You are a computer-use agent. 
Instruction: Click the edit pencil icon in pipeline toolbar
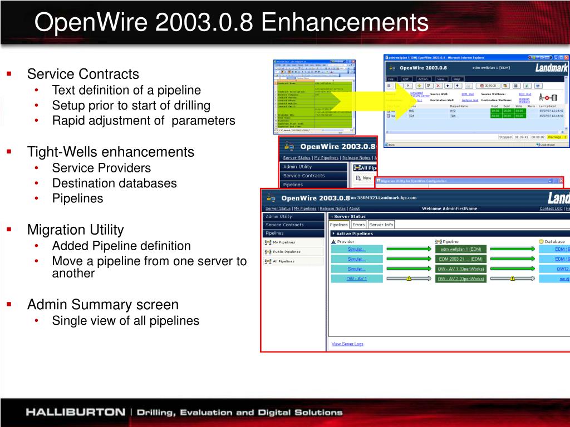tap(429, 86)
